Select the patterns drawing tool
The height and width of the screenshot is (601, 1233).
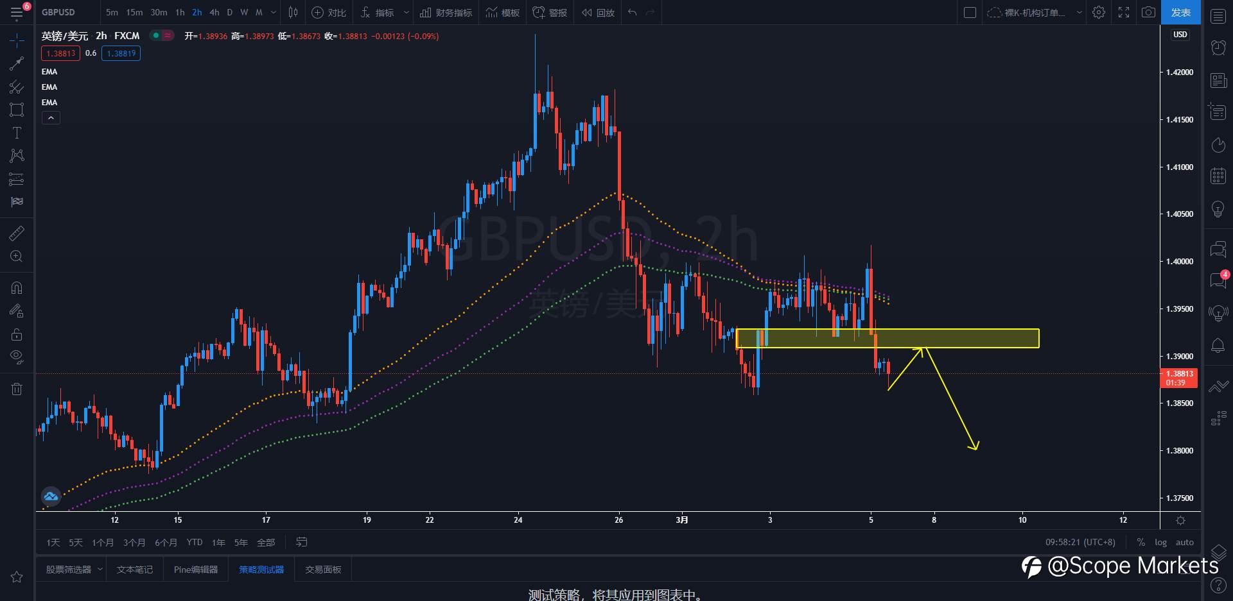tap(17, 156)
